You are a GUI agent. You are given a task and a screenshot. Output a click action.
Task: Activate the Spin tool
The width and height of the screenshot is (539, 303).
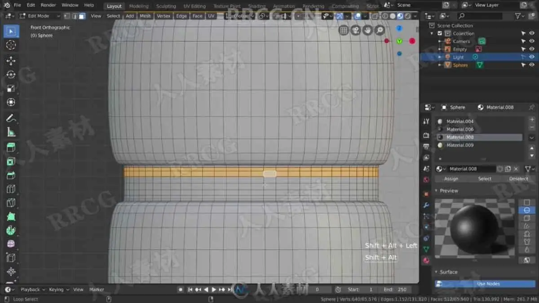(x=11, y=230)
